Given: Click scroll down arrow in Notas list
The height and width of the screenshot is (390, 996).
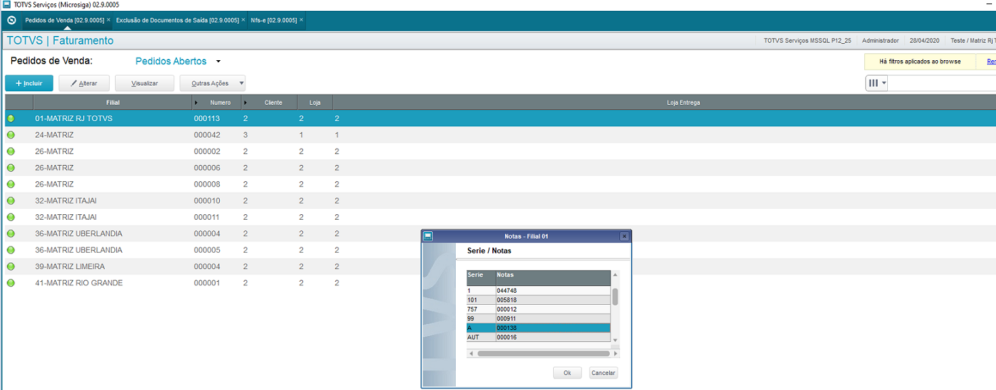Looking at the screenshot, I should coord(615,339).
